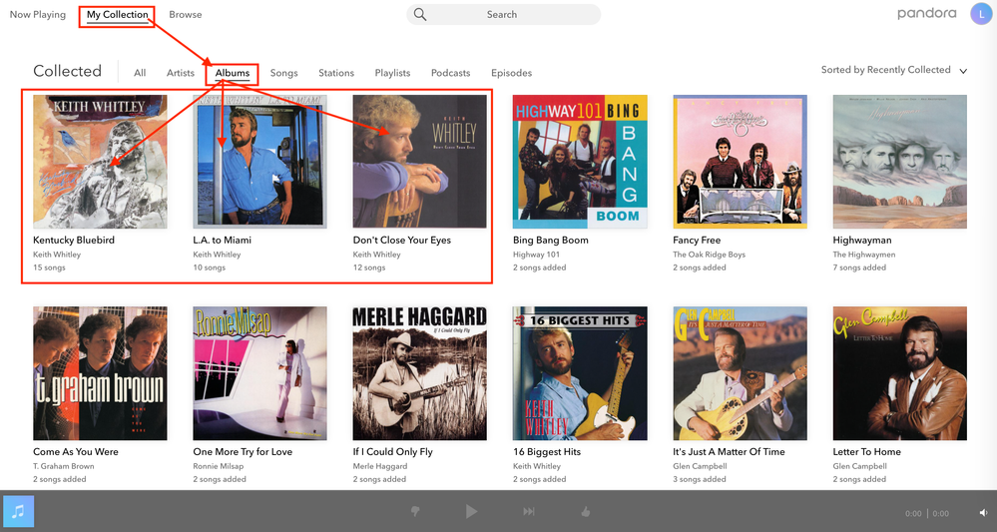Screen dimensions: 997x532
Task: Click in the Search input field
Action: click(x=514, y=15)
